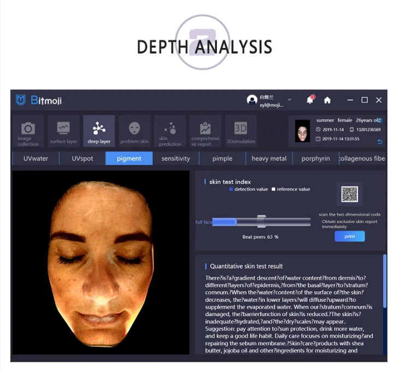Open the image collection module
The height and width of the screenshot is (372, 400).
point(28,131)
